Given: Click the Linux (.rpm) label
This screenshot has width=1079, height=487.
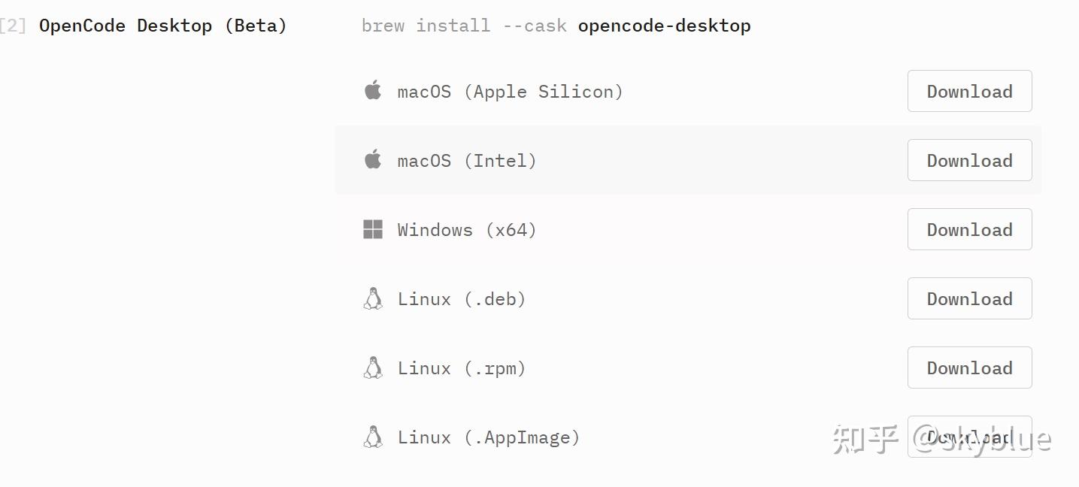Looking at the screenshot, I should pyautogui.click(x=461, y=368).
